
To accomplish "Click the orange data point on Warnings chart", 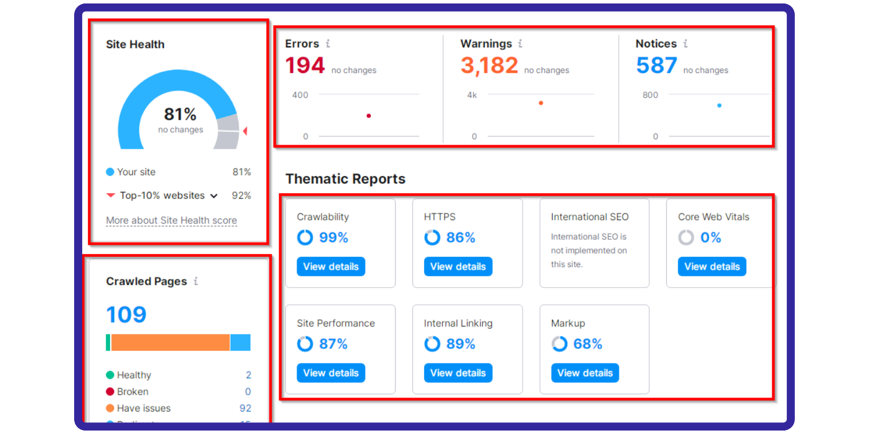I will [541, 103].
